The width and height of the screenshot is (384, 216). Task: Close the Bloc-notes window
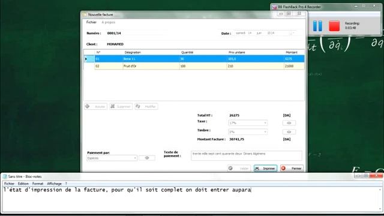(376, 176)
